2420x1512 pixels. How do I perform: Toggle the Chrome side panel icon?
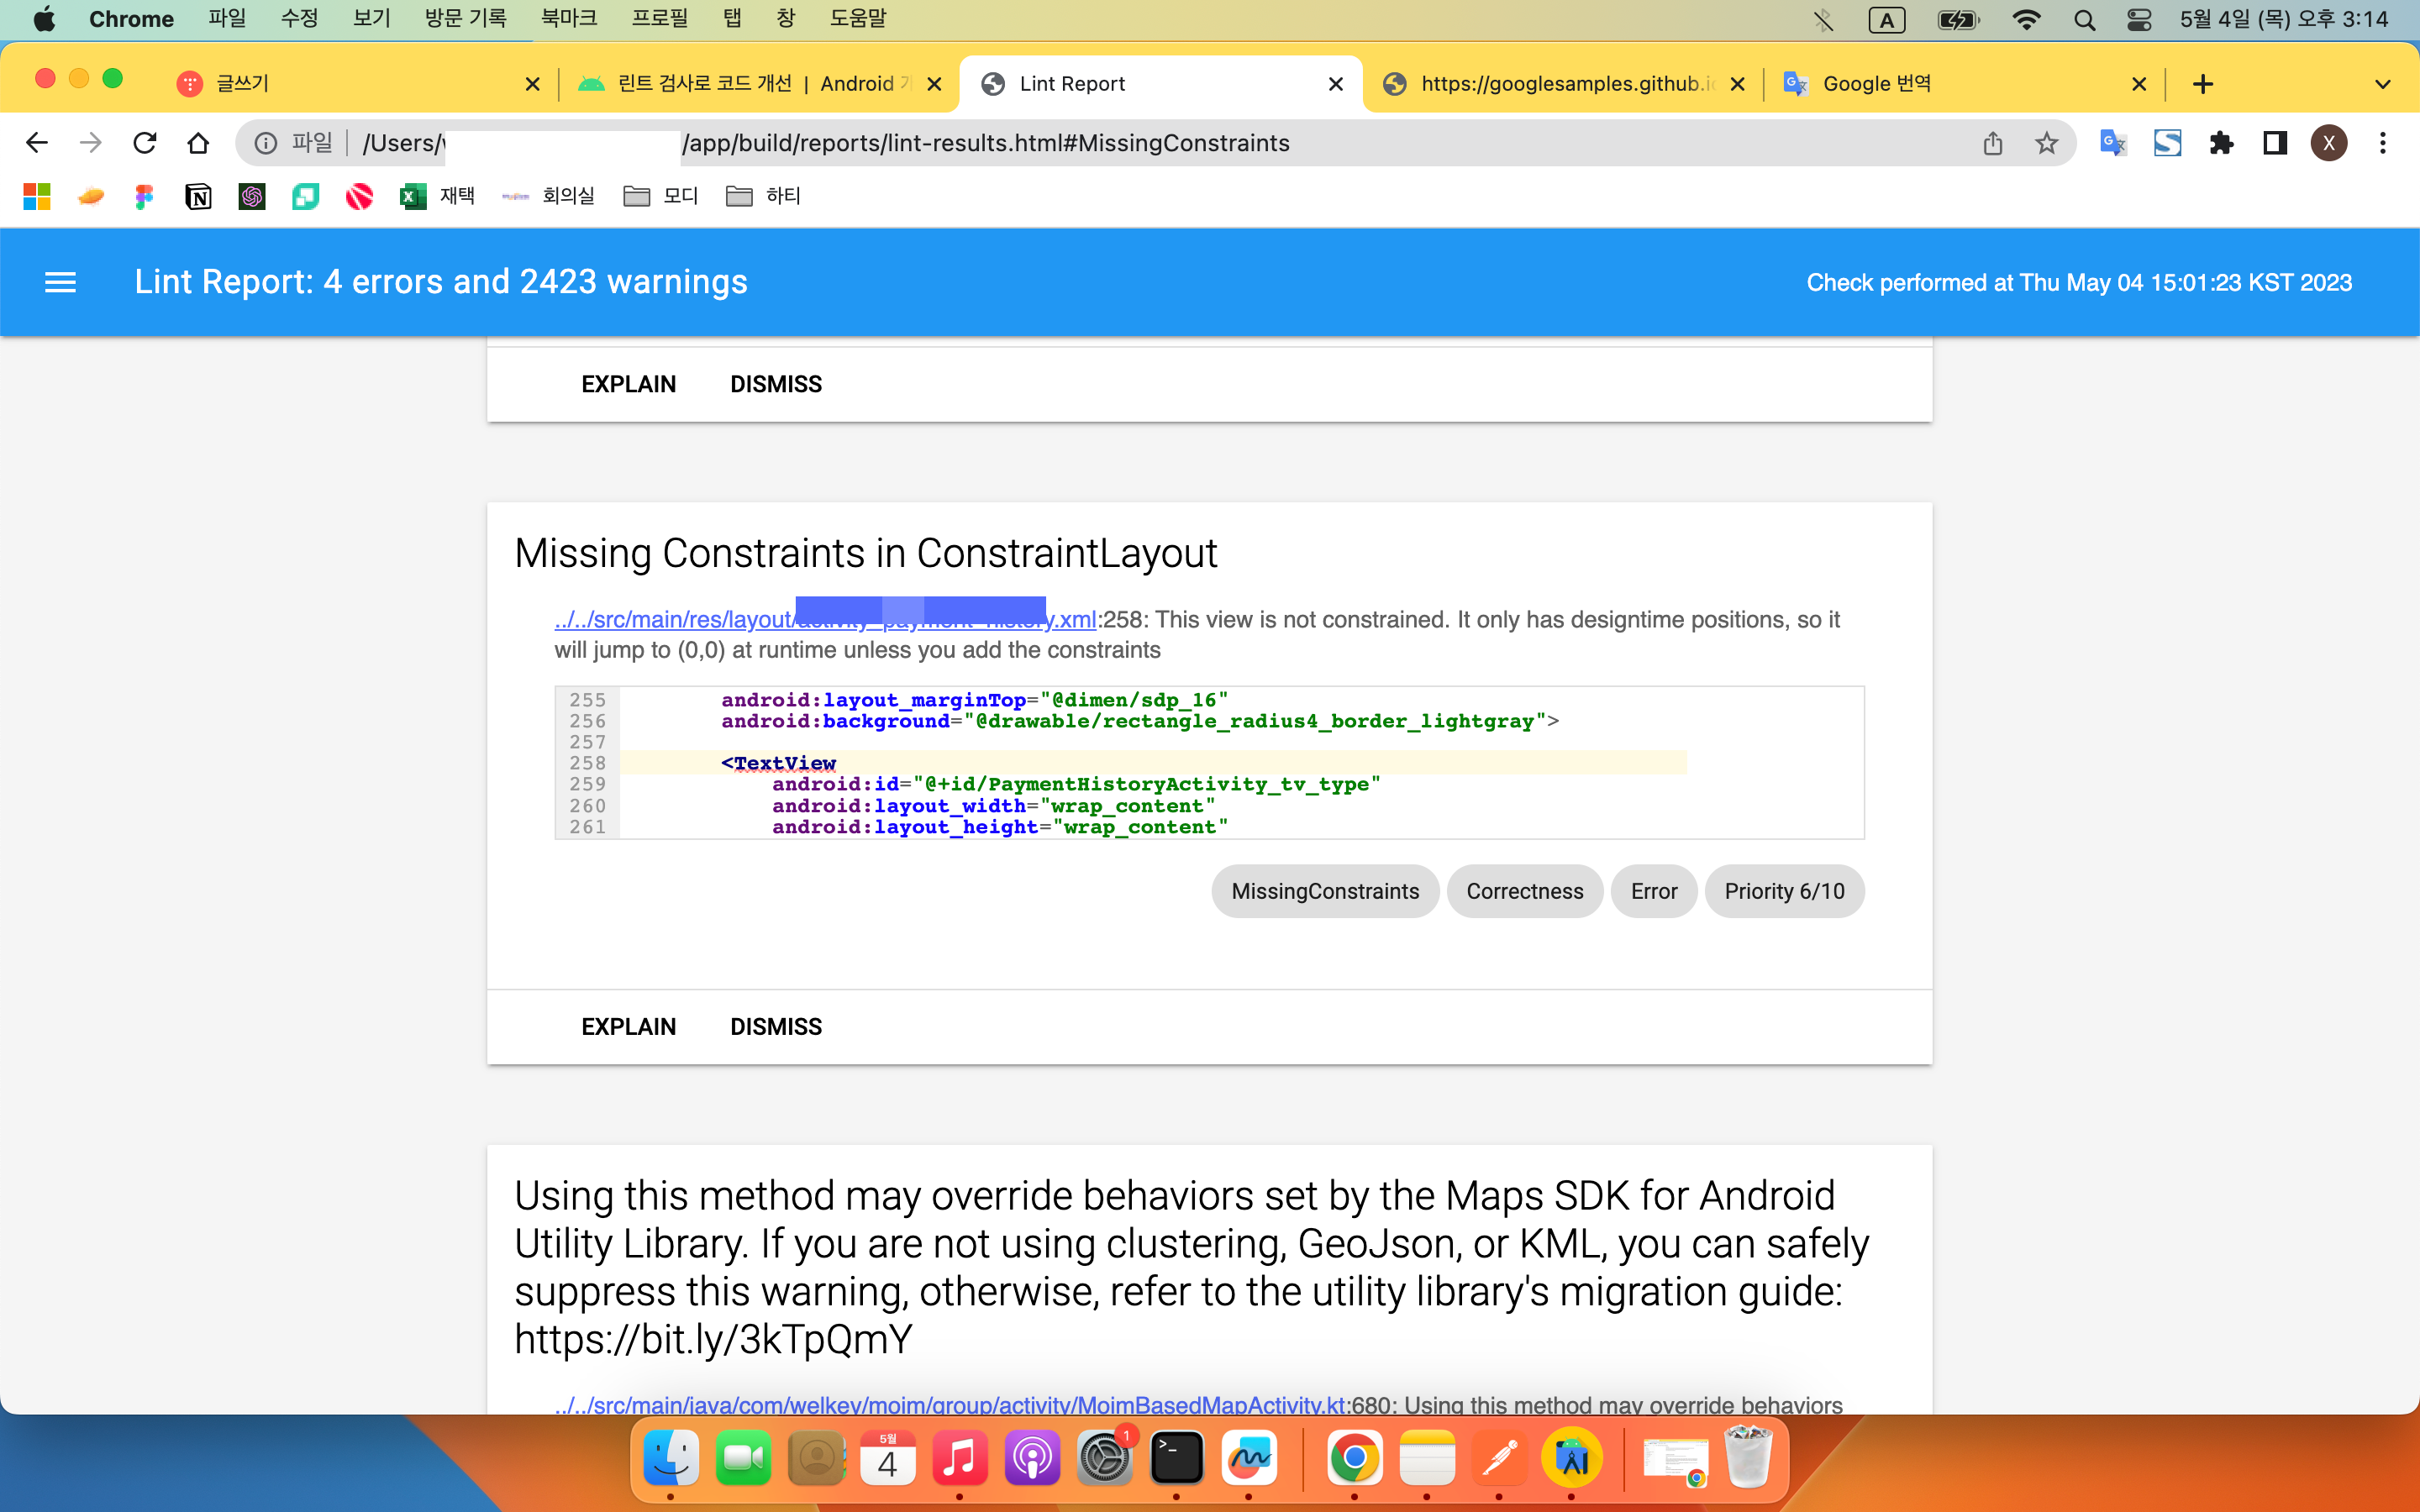2275,143
